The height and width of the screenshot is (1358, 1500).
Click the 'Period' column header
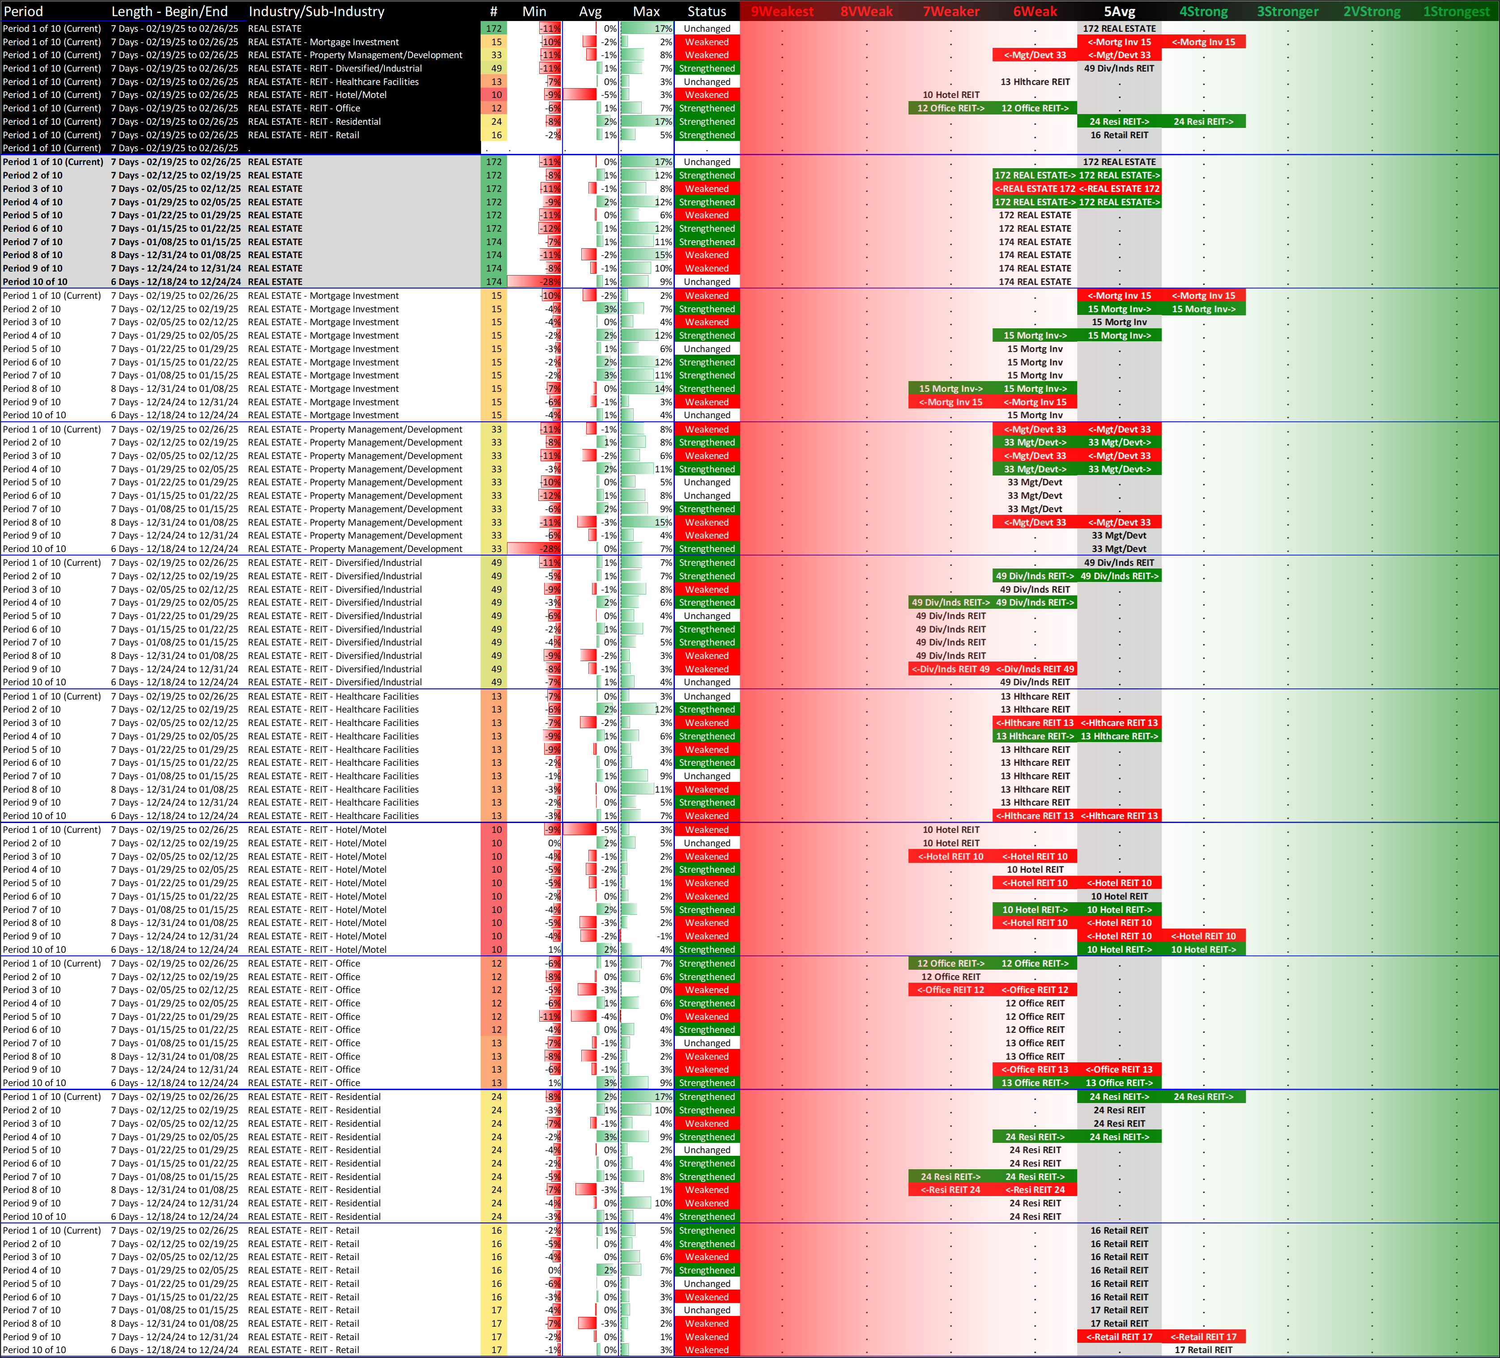pos(24,11)
